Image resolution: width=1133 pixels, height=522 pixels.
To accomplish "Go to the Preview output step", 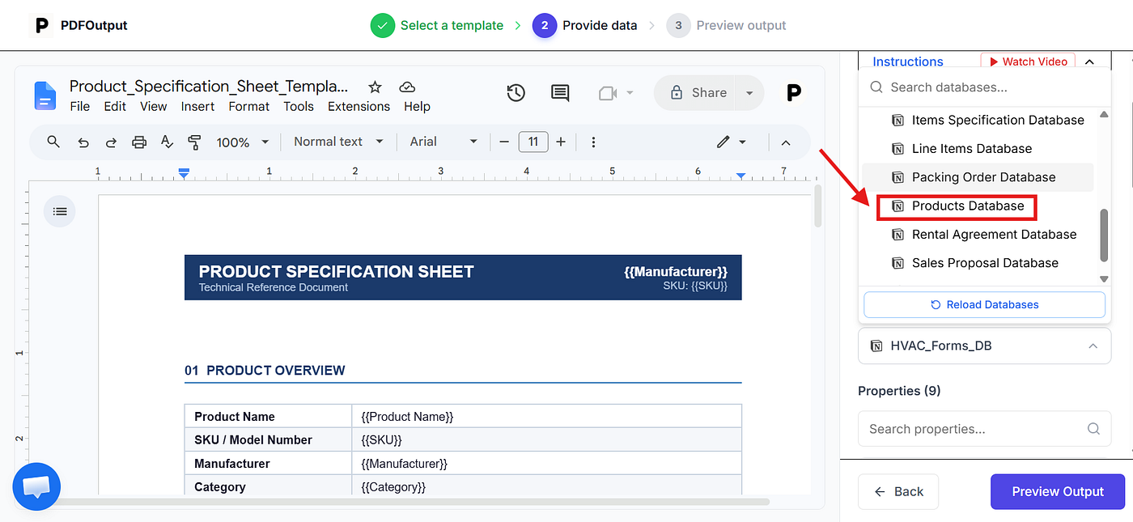I will pyautogui.click(x=727, y=25).
